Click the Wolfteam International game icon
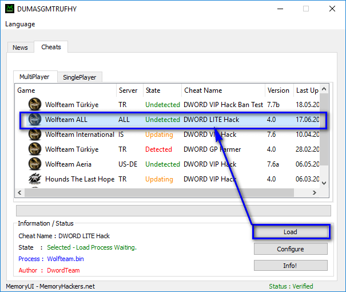346x292 pixels. tap(35, 135)
